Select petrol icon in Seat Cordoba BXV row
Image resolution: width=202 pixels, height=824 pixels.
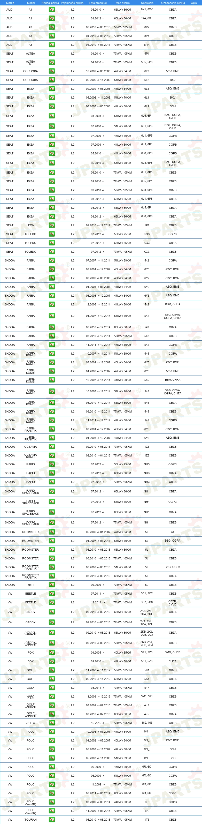52,80
